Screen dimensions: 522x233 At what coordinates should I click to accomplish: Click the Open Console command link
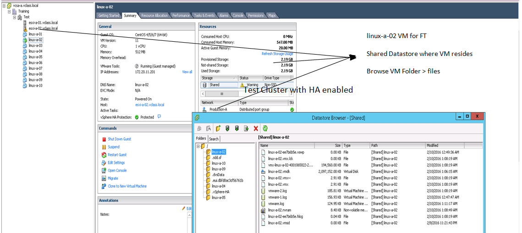pos(117,170)
